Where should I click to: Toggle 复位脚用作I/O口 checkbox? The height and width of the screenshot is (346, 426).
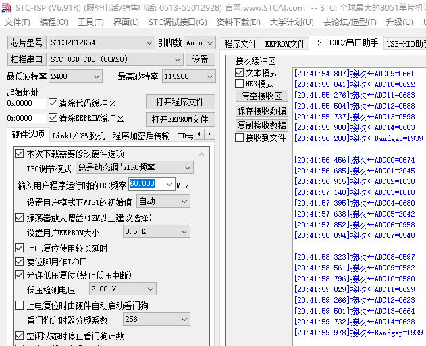(19, 262)
